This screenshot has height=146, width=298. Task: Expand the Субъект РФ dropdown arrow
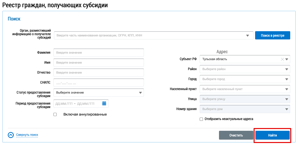click(287, 59)
